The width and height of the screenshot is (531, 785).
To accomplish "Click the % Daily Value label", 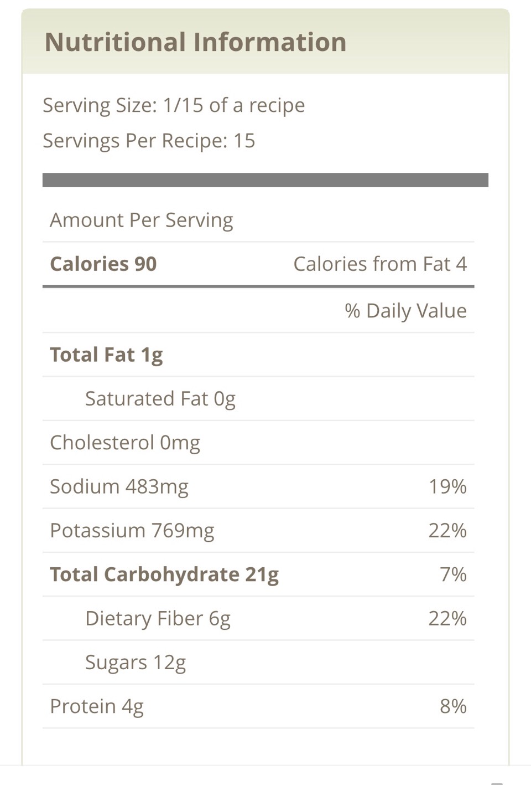I will pos(405,311).
